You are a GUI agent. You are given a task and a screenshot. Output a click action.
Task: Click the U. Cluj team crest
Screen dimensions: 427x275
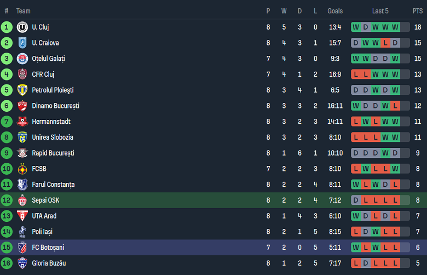pyautogui.click(x=22, y=27)
